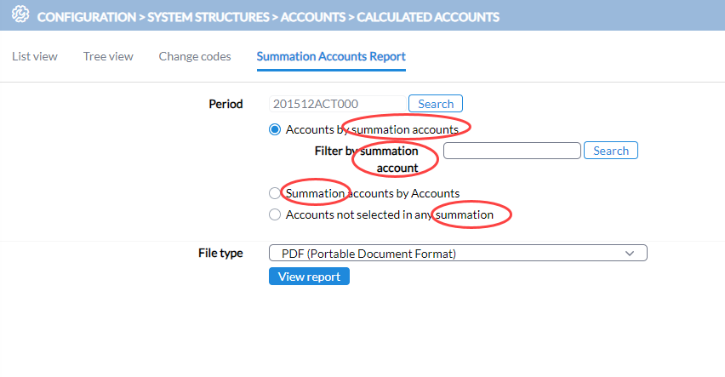Click the Filter by summation account field
This screenshot has height=377, width=725.
click(512, 151)
